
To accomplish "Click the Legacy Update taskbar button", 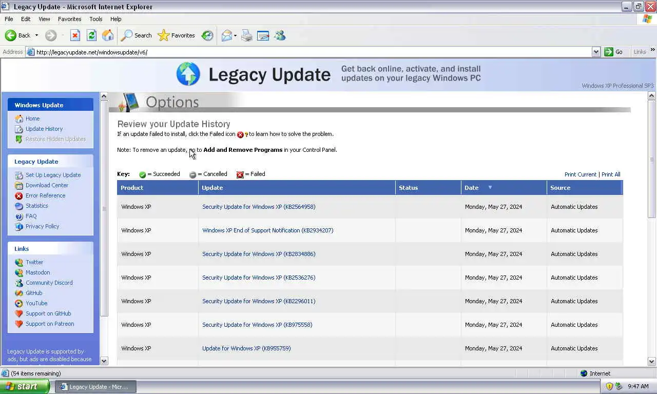I will 95,387.
